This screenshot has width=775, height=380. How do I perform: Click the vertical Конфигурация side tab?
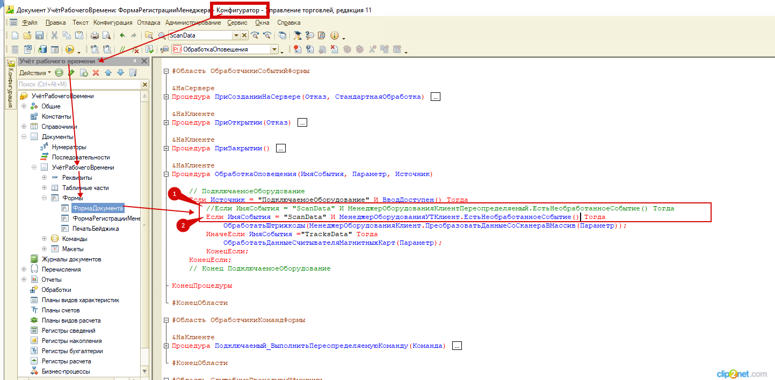tap(10, 83)
